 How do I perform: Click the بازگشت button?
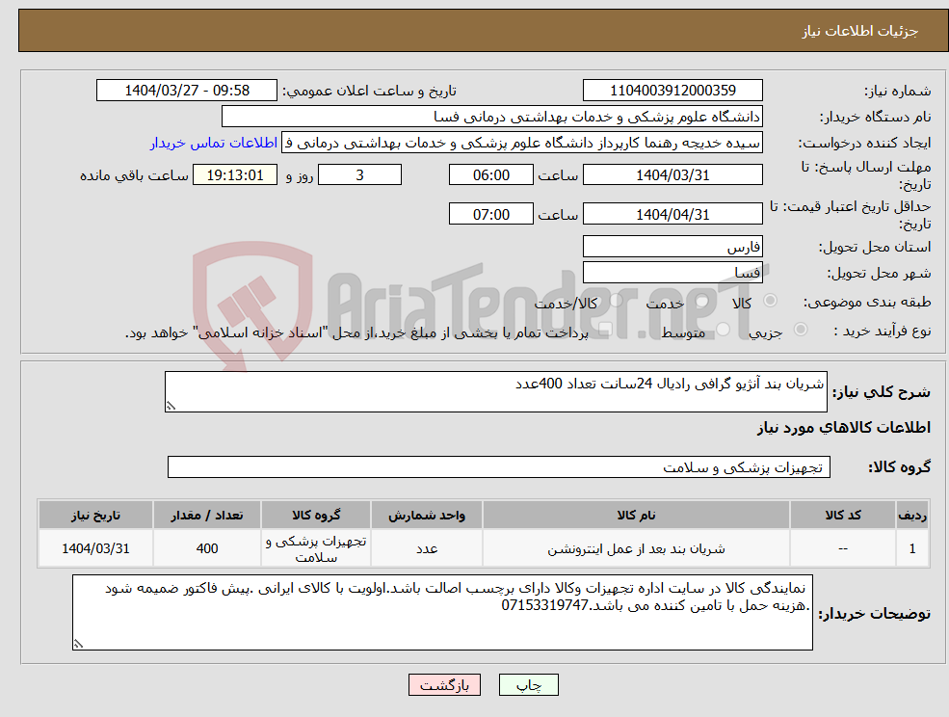point(444,684)
